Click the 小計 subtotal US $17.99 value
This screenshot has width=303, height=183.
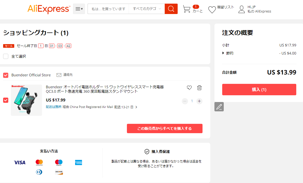click(288, 45)
